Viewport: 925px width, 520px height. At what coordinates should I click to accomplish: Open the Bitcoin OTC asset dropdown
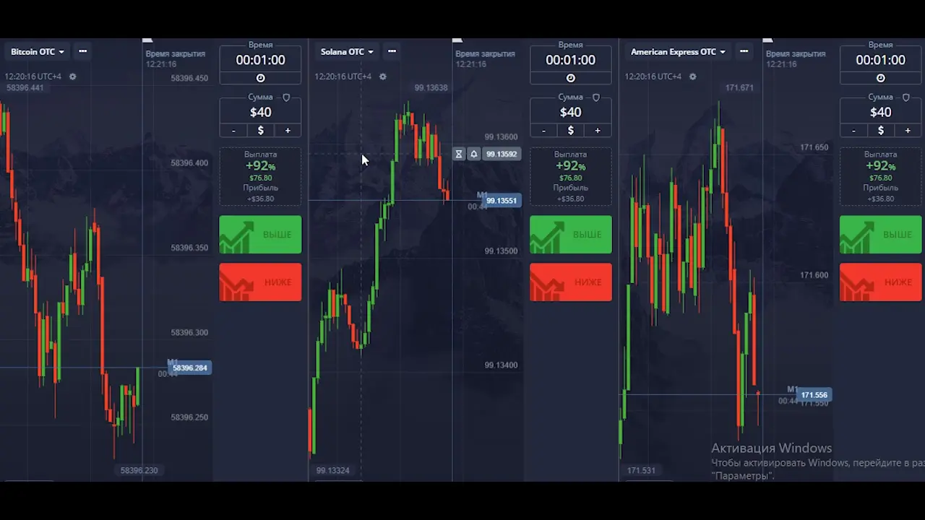38,52
